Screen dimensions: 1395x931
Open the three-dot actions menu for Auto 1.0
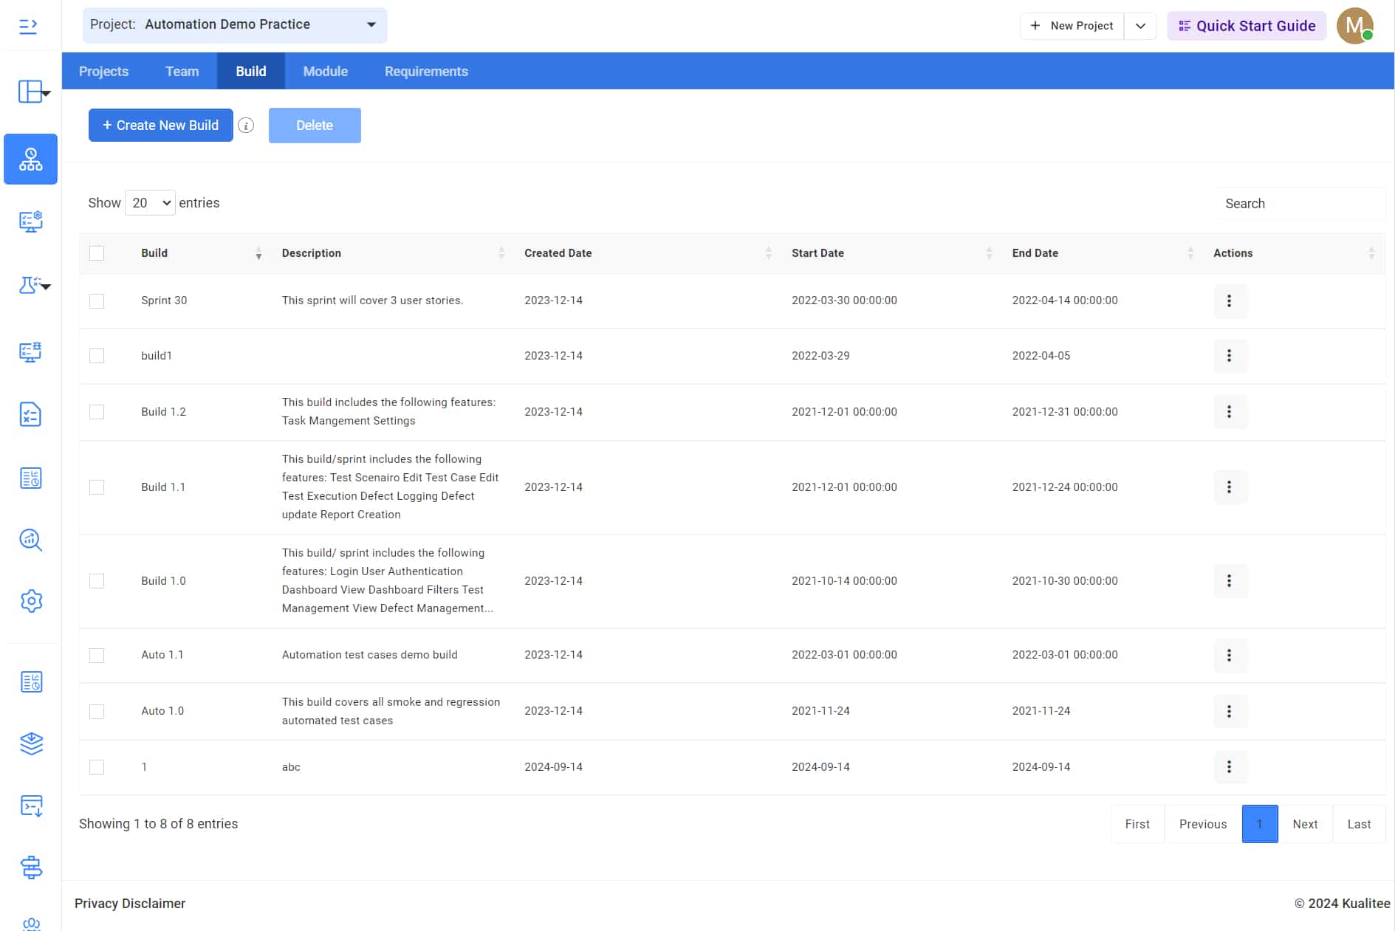[1229, 711]
